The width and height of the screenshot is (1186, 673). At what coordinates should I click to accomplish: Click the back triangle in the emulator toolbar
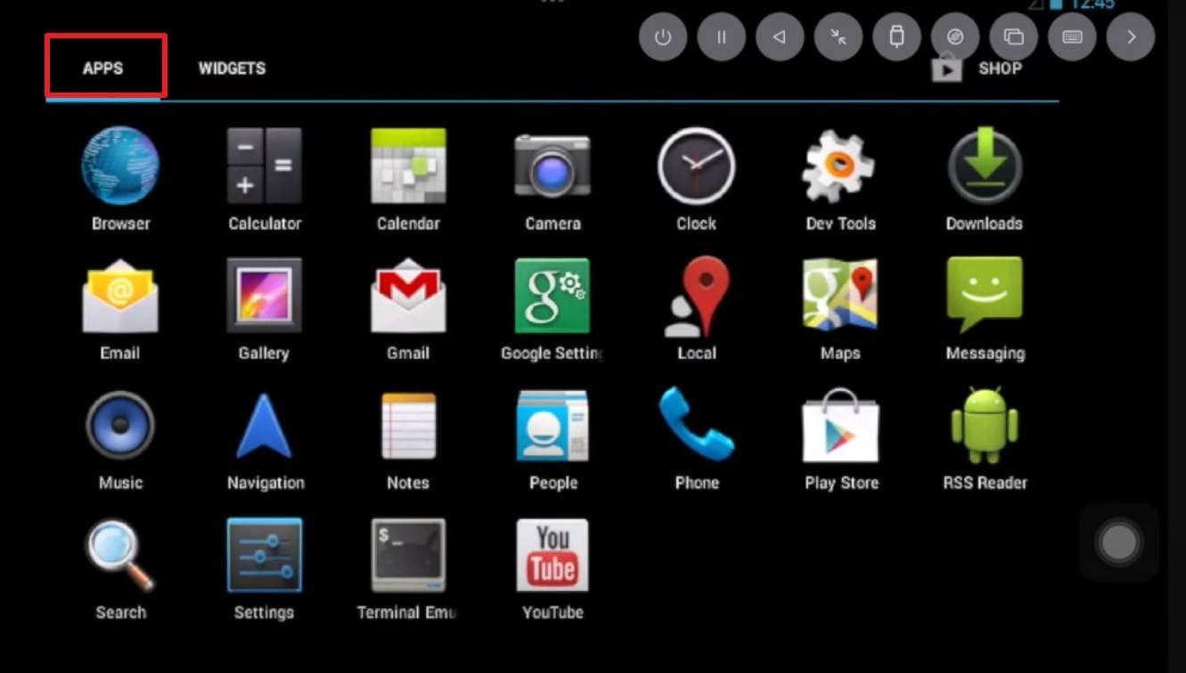(x=780, y=37)
